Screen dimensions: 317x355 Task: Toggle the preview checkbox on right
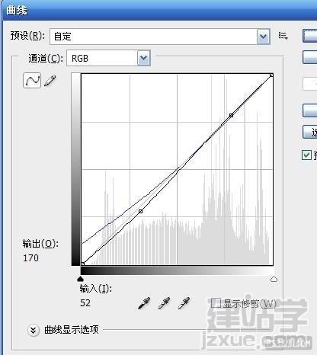coord(306,155)
